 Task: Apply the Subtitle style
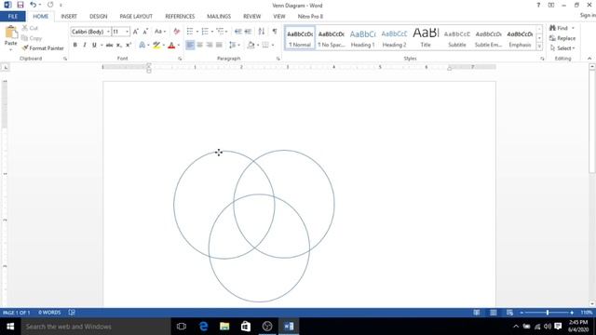pos(457,38)
